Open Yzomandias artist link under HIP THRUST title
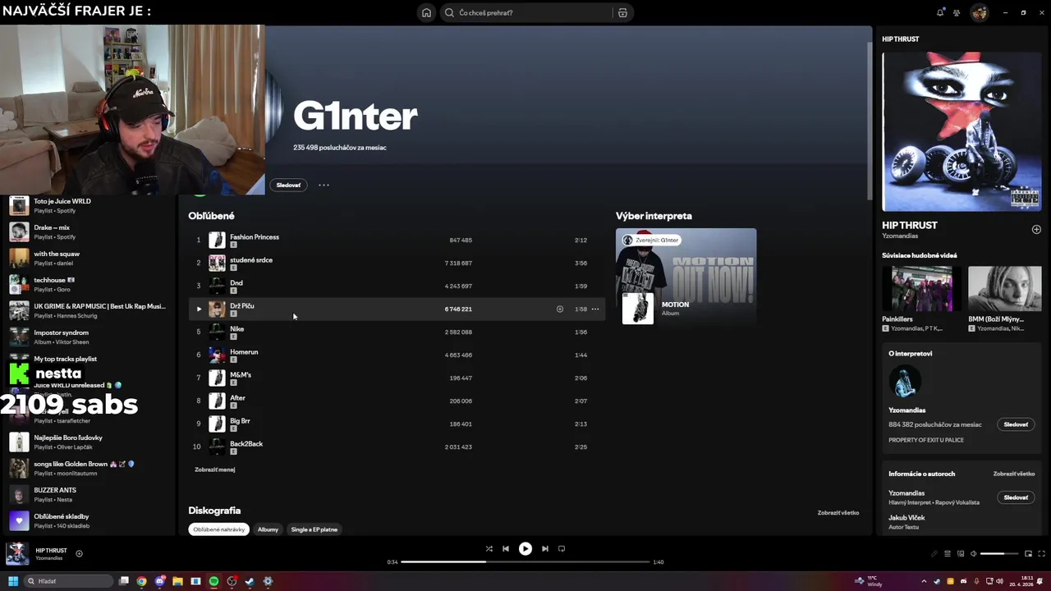 [x=900, y=236]
